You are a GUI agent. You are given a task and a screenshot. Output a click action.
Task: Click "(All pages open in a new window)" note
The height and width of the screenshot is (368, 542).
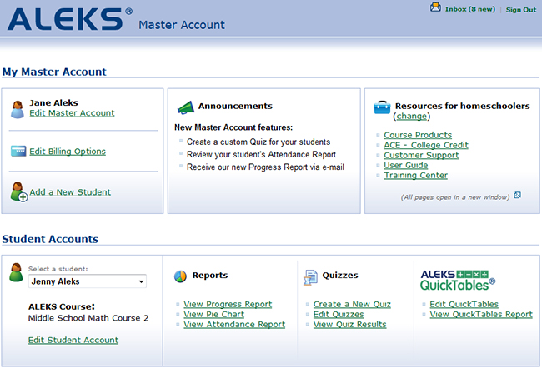tap(455, 197)
